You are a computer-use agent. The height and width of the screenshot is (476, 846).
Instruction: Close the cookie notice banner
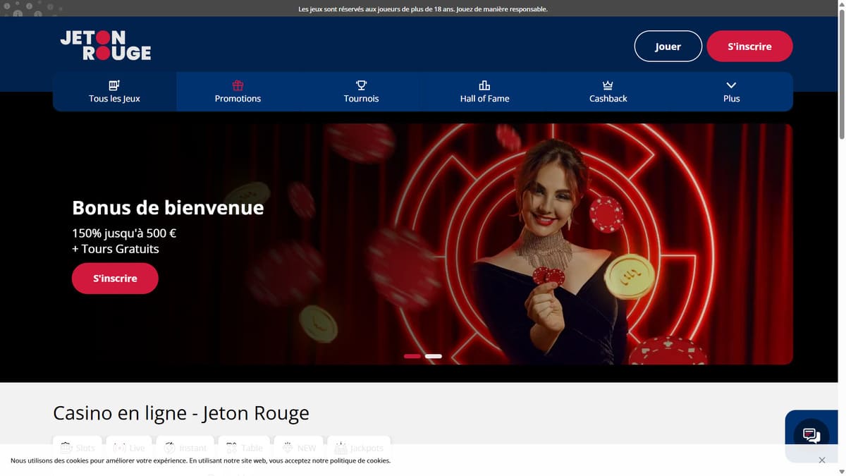tap(822, 460)
